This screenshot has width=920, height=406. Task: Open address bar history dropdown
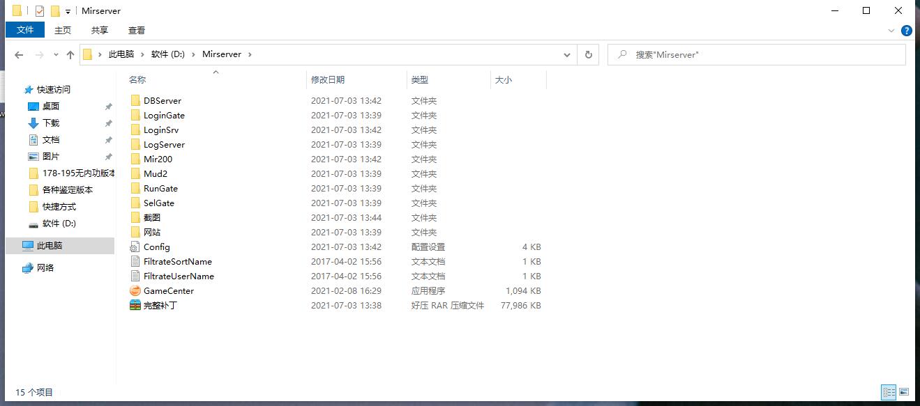[567, 54]
